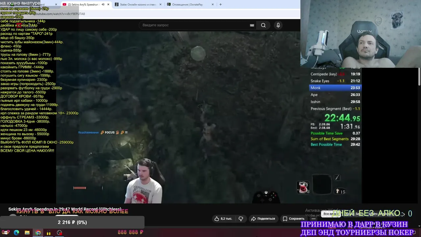Click the Best Possible Time line
Screen dimensions: 421x237
(x=335, y=145)
